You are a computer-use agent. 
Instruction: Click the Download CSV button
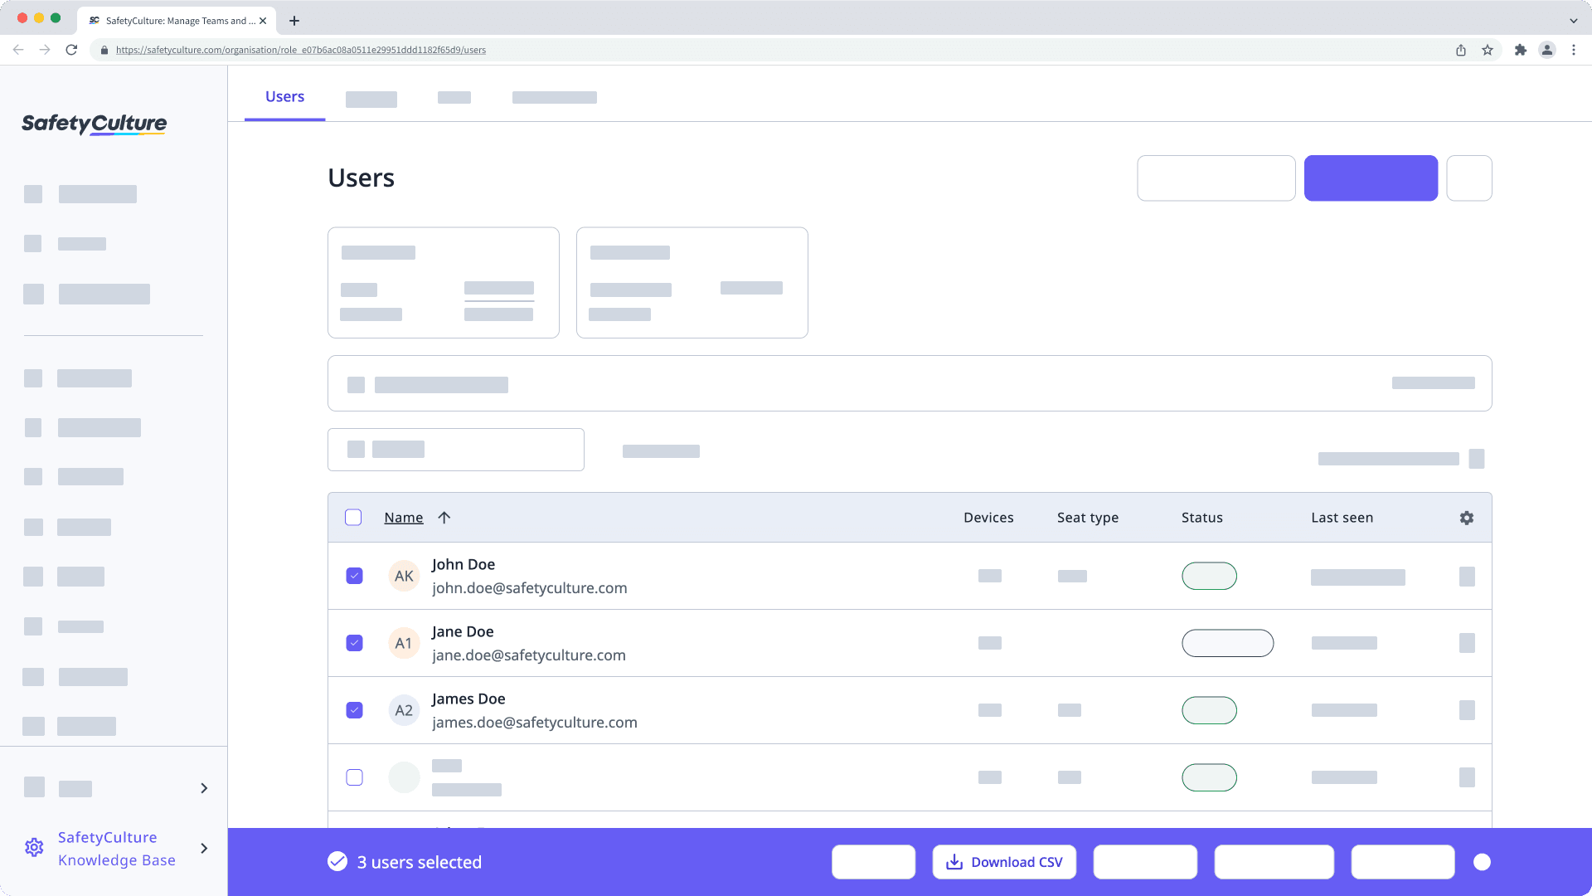point(1004,862)
